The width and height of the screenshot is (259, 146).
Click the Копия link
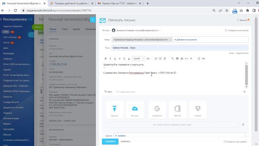tap(231, 53)
